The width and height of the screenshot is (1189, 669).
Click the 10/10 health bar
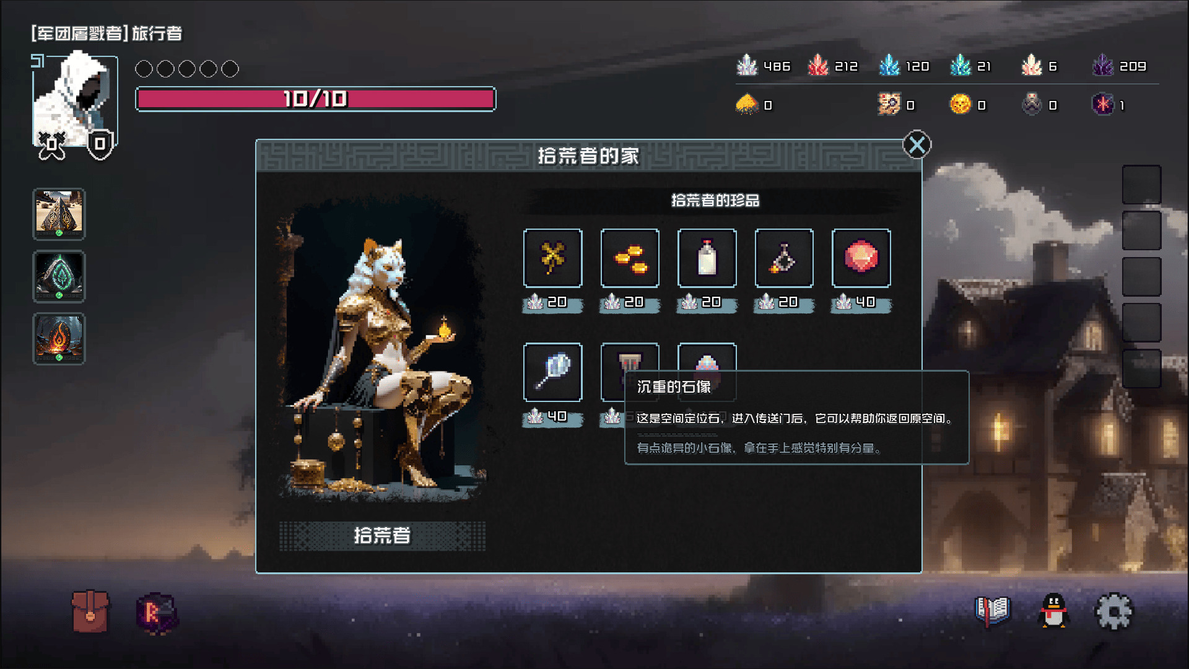[x=316, y=99]
